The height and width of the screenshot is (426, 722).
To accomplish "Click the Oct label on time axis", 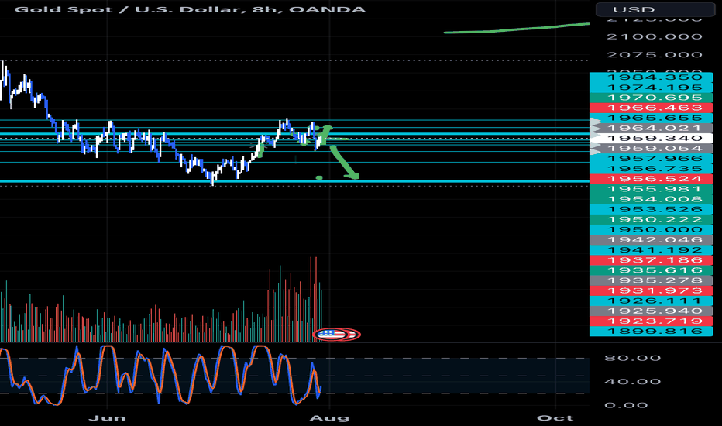I will (x=555, y=417).
